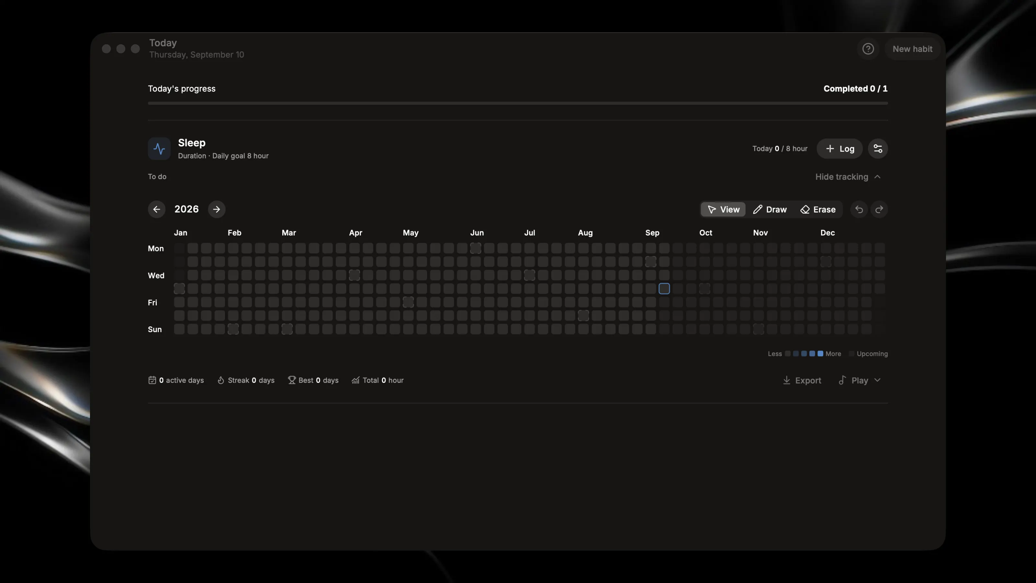
Task: Click the Jan month label
Action: (181, 233)
